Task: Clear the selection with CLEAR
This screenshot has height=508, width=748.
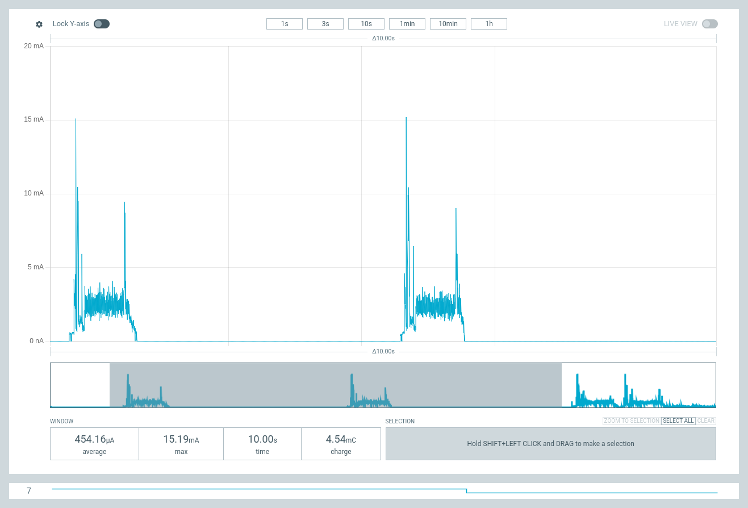Action: pyautogui.click(x=706, y=421)
